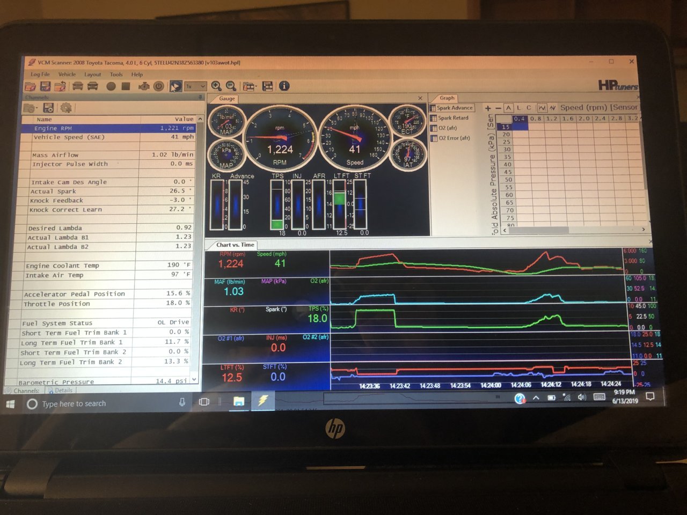Toggle the A mode in Graph toolbar

click(x=508, y=108)
